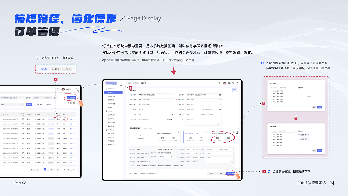Screen dimensions: 348x196
Task: Click the 系统设置 gear icon in the sidebar
Action: point(106,130)
